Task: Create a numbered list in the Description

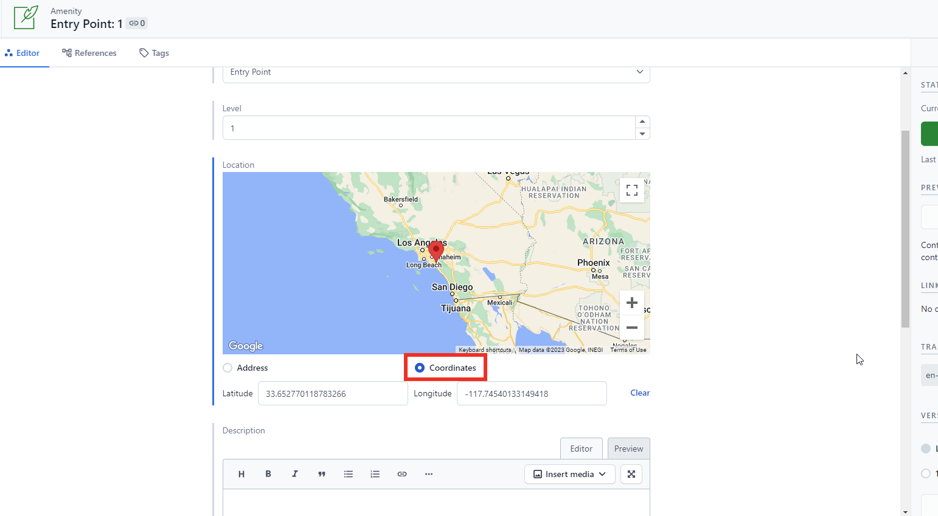Action: 375,474
